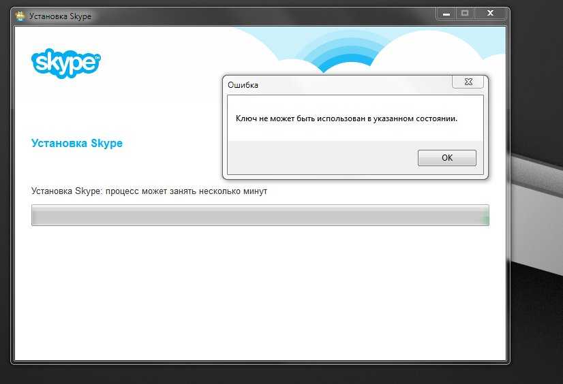Image resolution: width=563 pixels, height=384 pixels.
Task: Click the 'Ошибка' dialog title
Action: pos(243,85)
